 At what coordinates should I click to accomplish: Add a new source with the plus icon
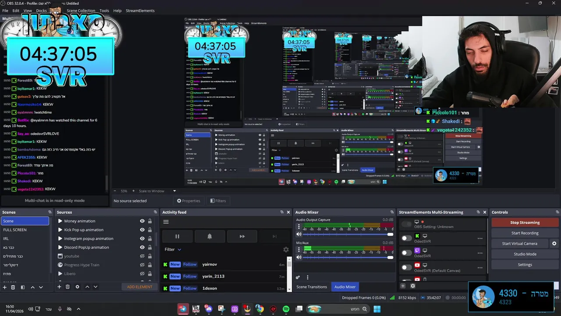click(x=59, y=287)
